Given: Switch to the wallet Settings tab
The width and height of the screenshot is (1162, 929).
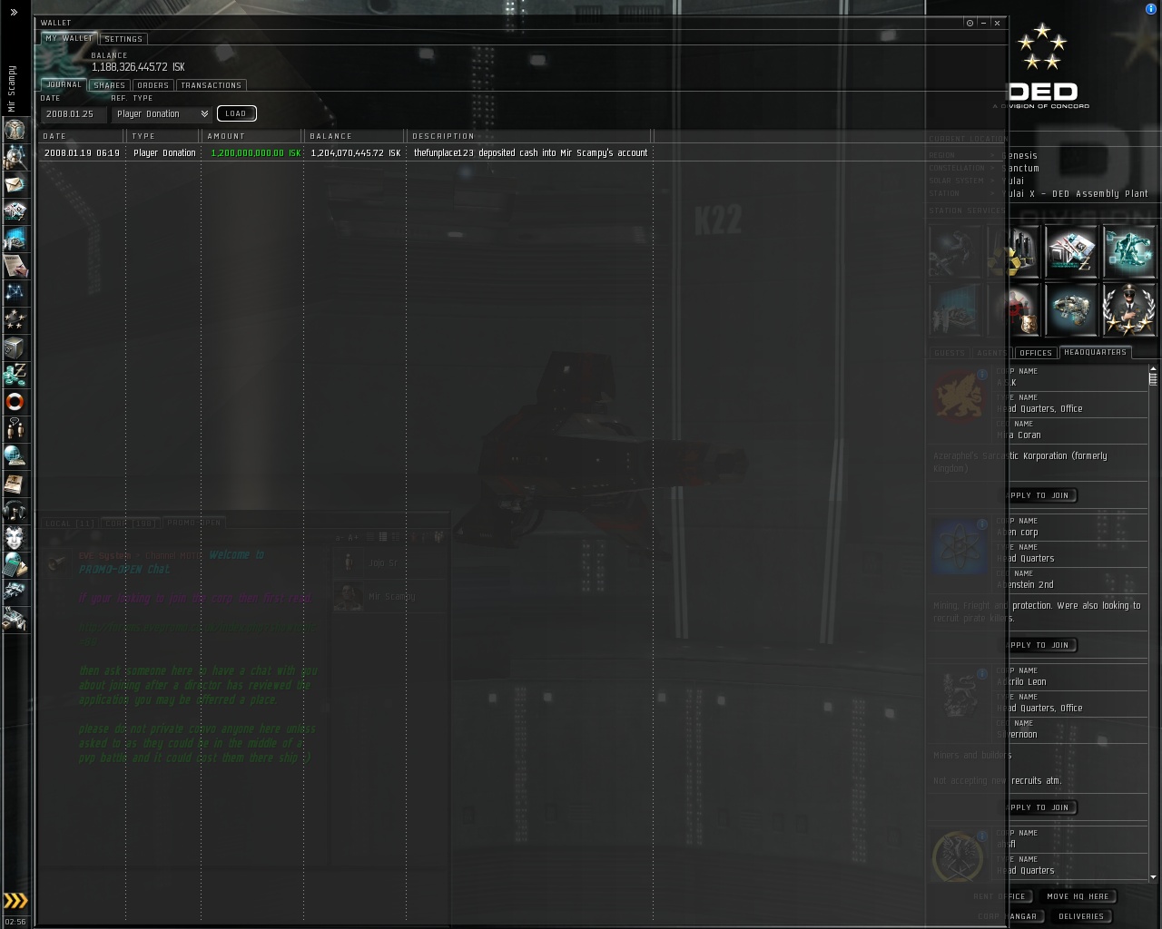Looking at the screenshot, I should (x=123, y=39).
